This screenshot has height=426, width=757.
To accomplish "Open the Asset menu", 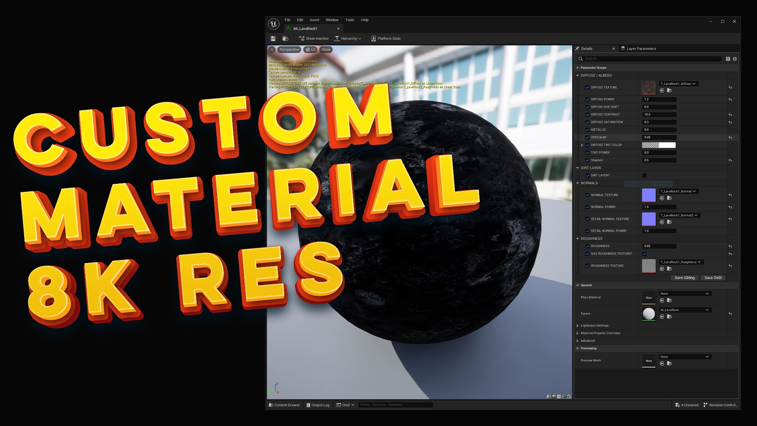I will point(314,20).
